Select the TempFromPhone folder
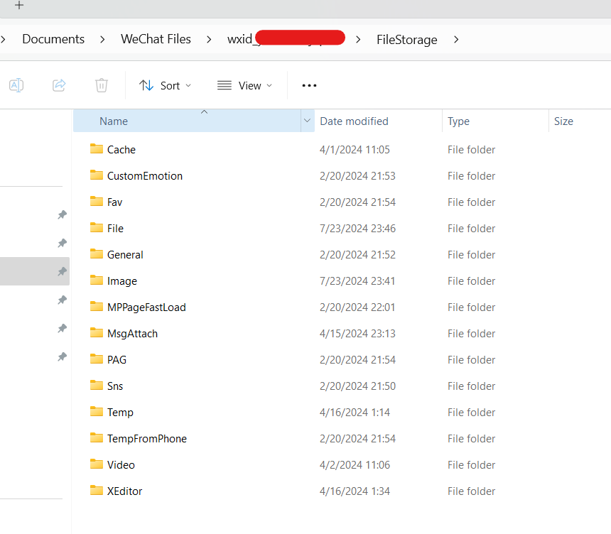The width and height of the screenshot is (611, 534). [x=147, y=439]
